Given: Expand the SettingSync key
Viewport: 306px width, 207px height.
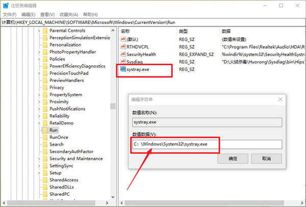Looking at the screenshot, I should (x=39, y=166).
